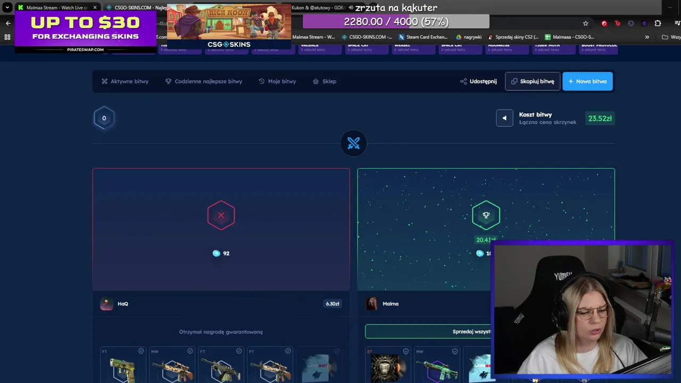Open the CSGO-SKINS High Noon banner

[x=229, y=27]
